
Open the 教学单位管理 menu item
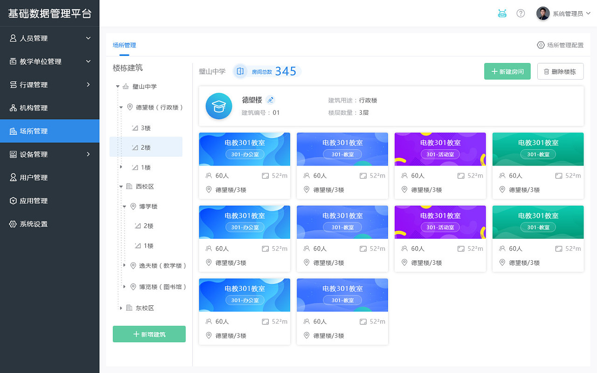(42, 61)
